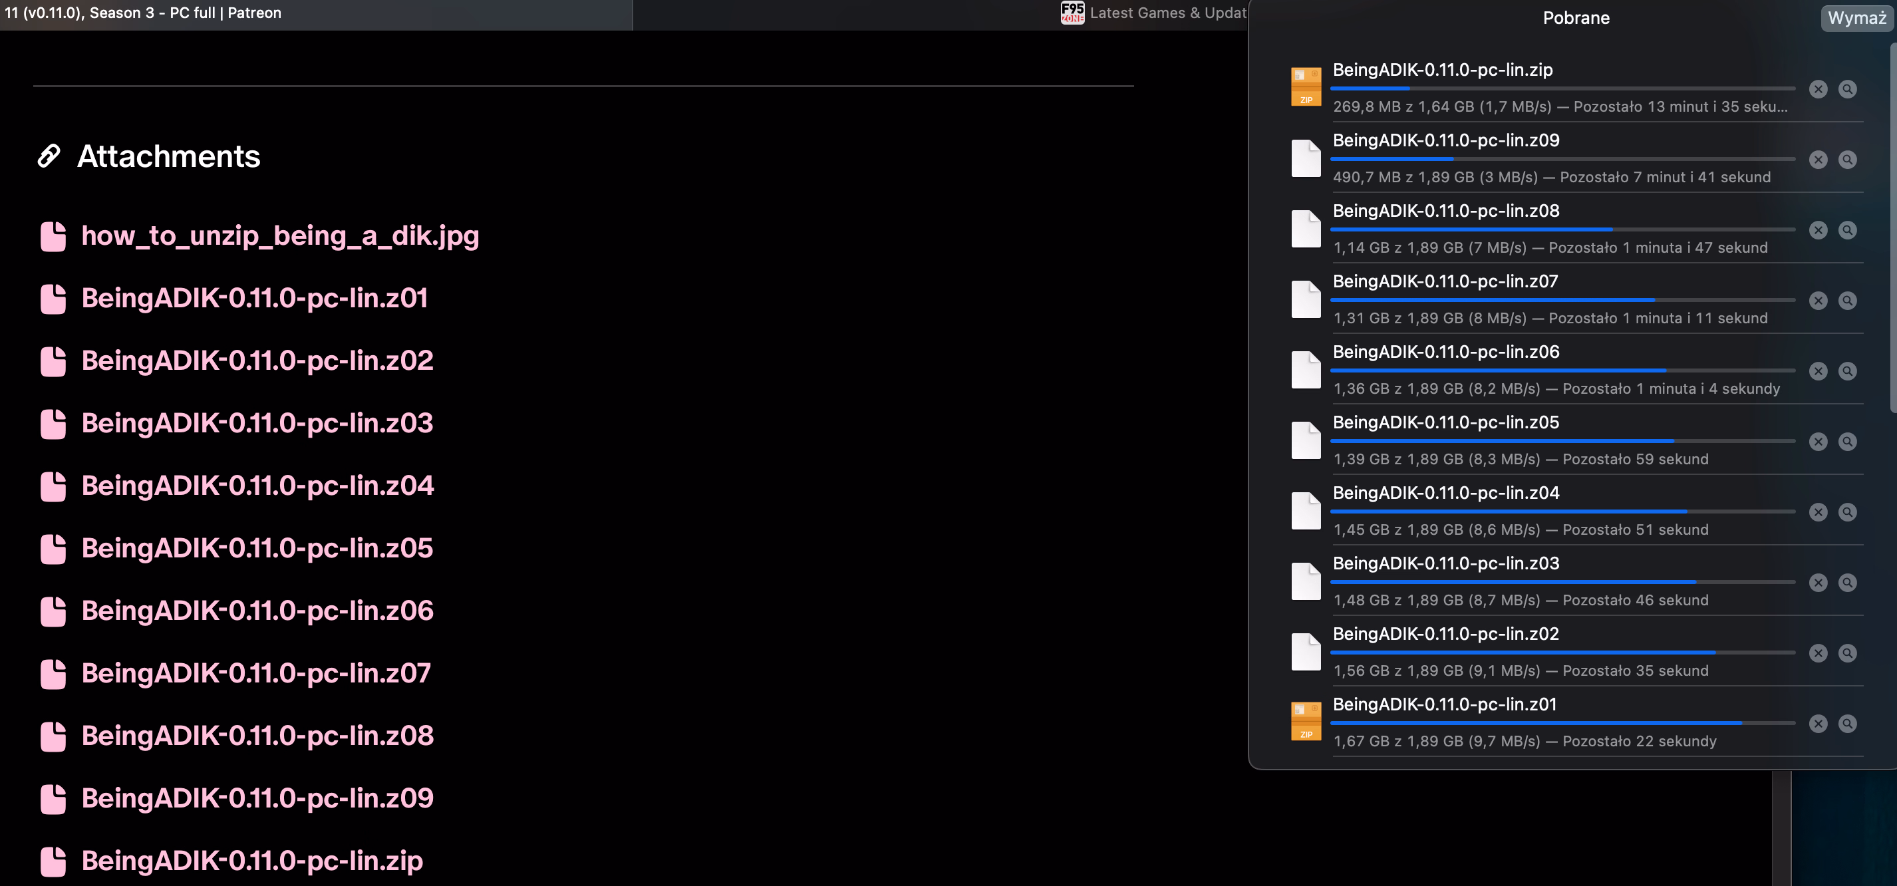The width and height of the screenshot is (1897, 886).
Task: Click the BeingADIK-0.11.0-pc-lin.zip attachment link
Action: pos(252,860)
